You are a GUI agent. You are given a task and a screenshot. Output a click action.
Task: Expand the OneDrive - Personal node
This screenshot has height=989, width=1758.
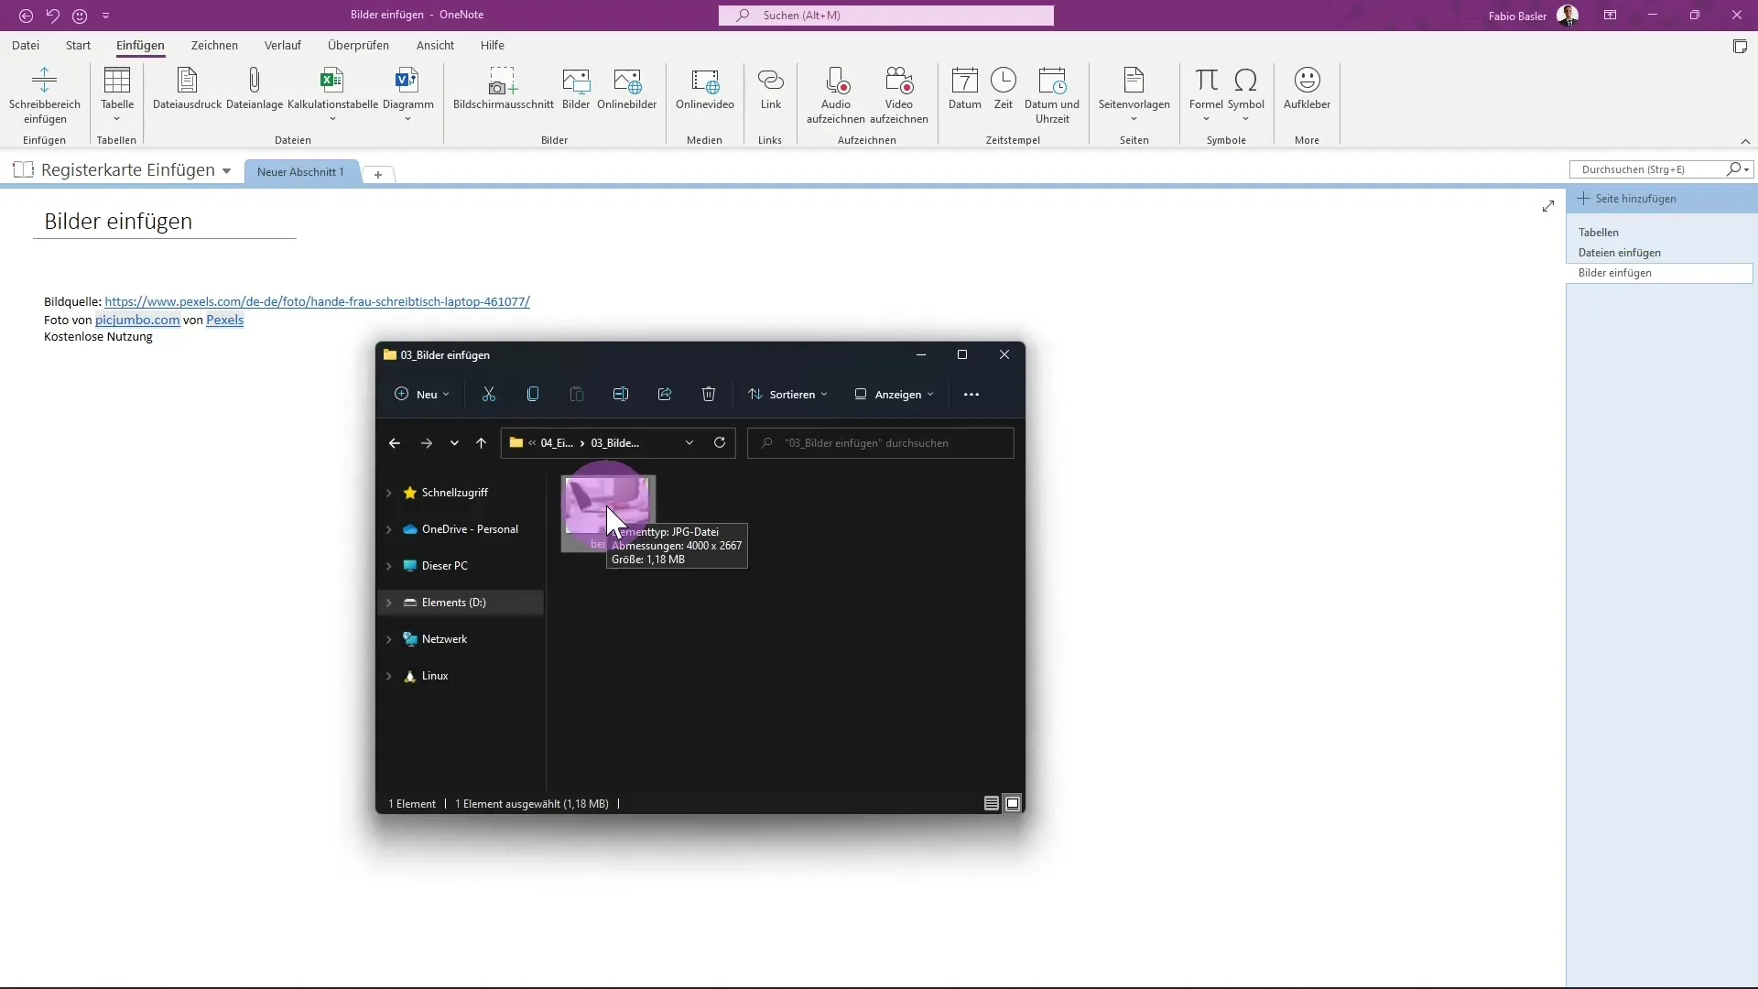[388, 529]
